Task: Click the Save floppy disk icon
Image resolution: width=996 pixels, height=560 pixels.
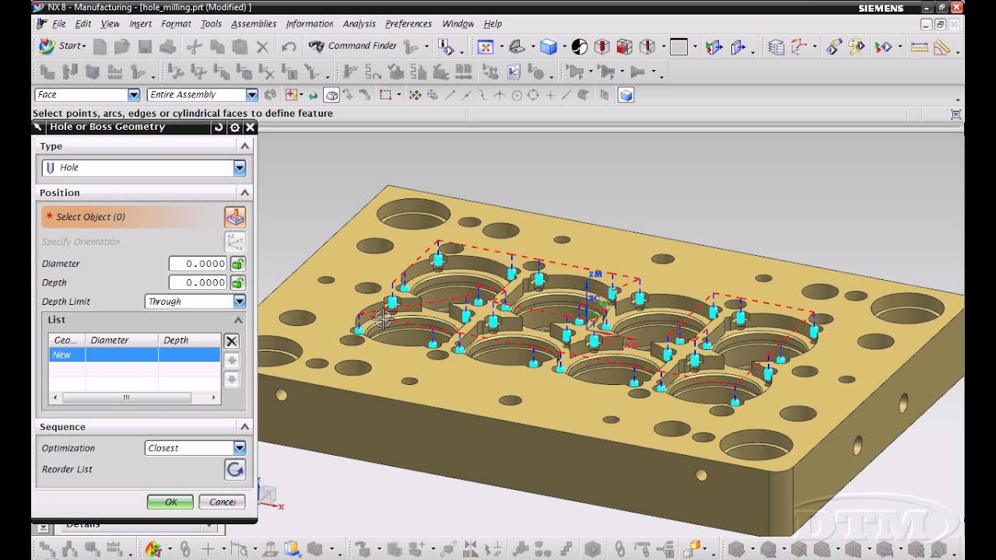Action: coord(145,47)
